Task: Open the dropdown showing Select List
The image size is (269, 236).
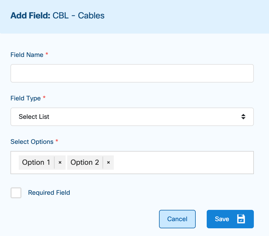Action: [x=132, y=117]
